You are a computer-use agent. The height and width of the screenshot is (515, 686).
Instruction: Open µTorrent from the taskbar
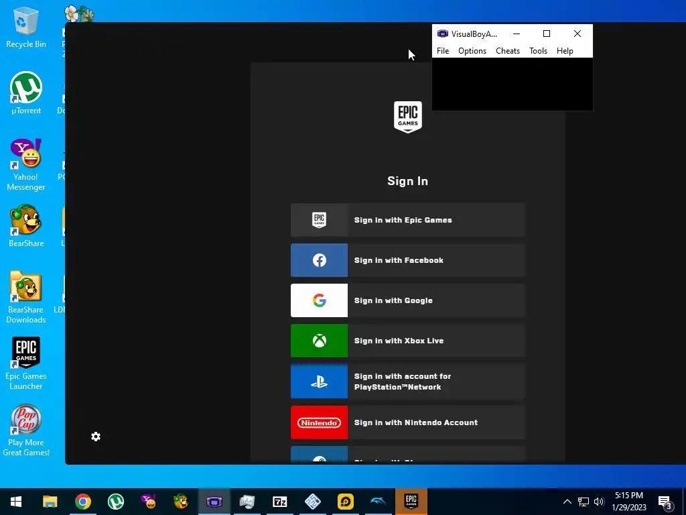pyautogui.click(x=115, y=502)
